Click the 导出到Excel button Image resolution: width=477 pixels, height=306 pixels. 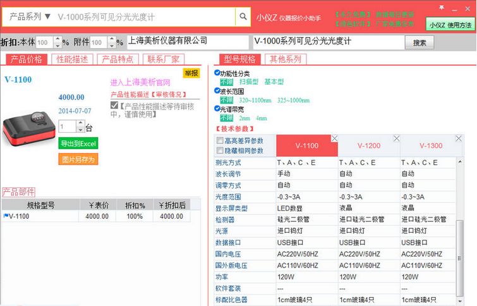(x=78, y=144)
